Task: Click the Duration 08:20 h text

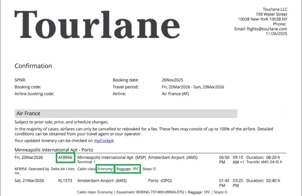Action: [263, 157]
